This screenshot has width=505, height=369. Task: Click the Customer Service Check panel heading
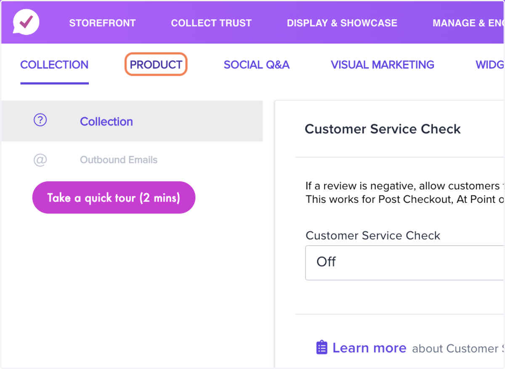[383, 129]
